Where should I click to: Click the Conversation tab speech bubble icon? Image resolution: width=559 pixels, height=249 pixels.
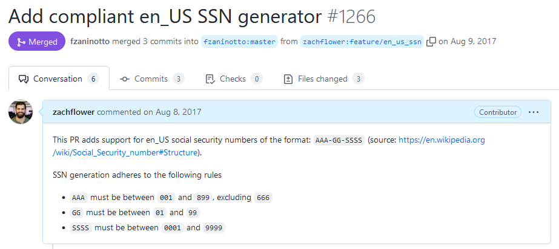point(24,79)
